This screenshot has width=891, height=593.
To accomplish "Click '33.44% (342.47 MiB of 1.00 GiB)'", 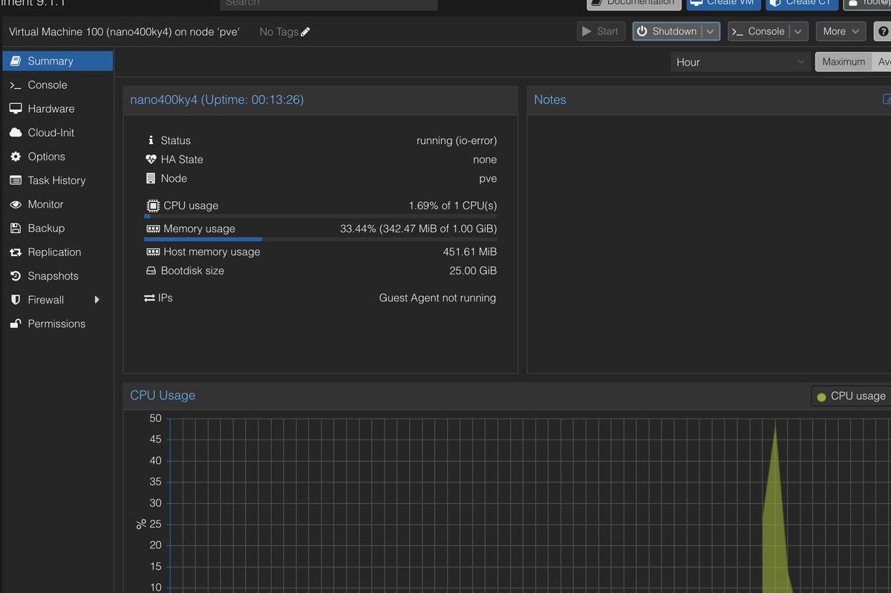I will 419,229.
